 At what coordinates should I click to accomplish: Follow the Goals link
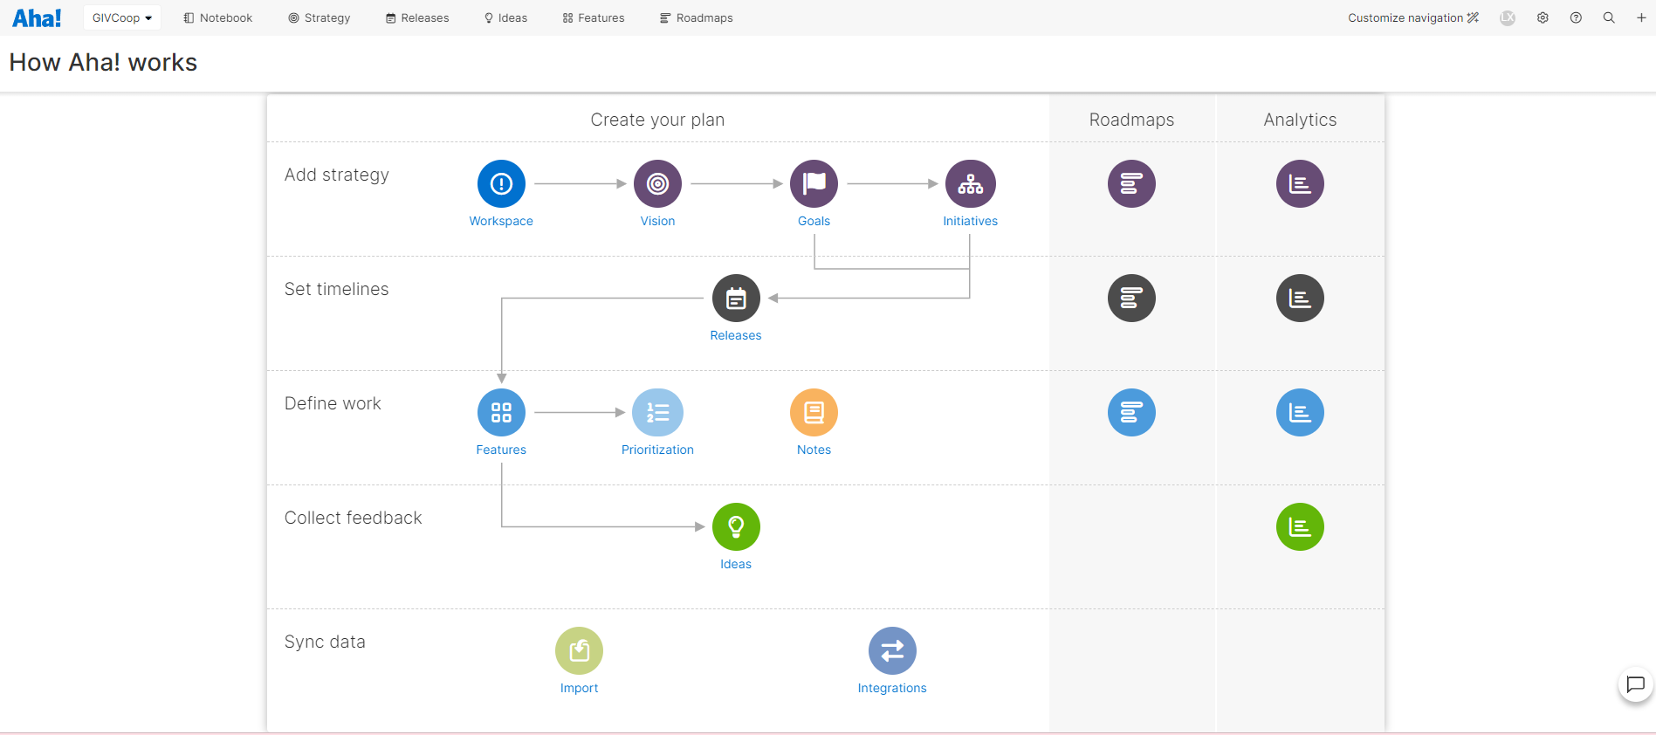point(814,221)
